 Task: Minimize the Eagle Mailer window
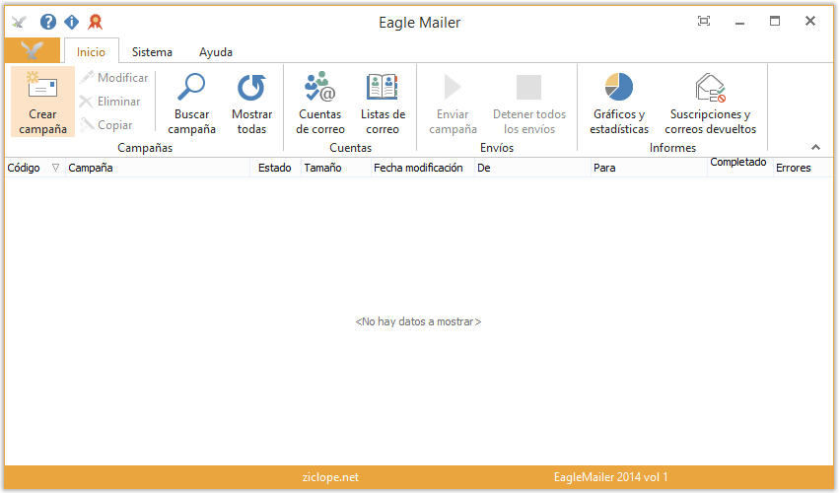pyautogui.click(x=739, y=23)
